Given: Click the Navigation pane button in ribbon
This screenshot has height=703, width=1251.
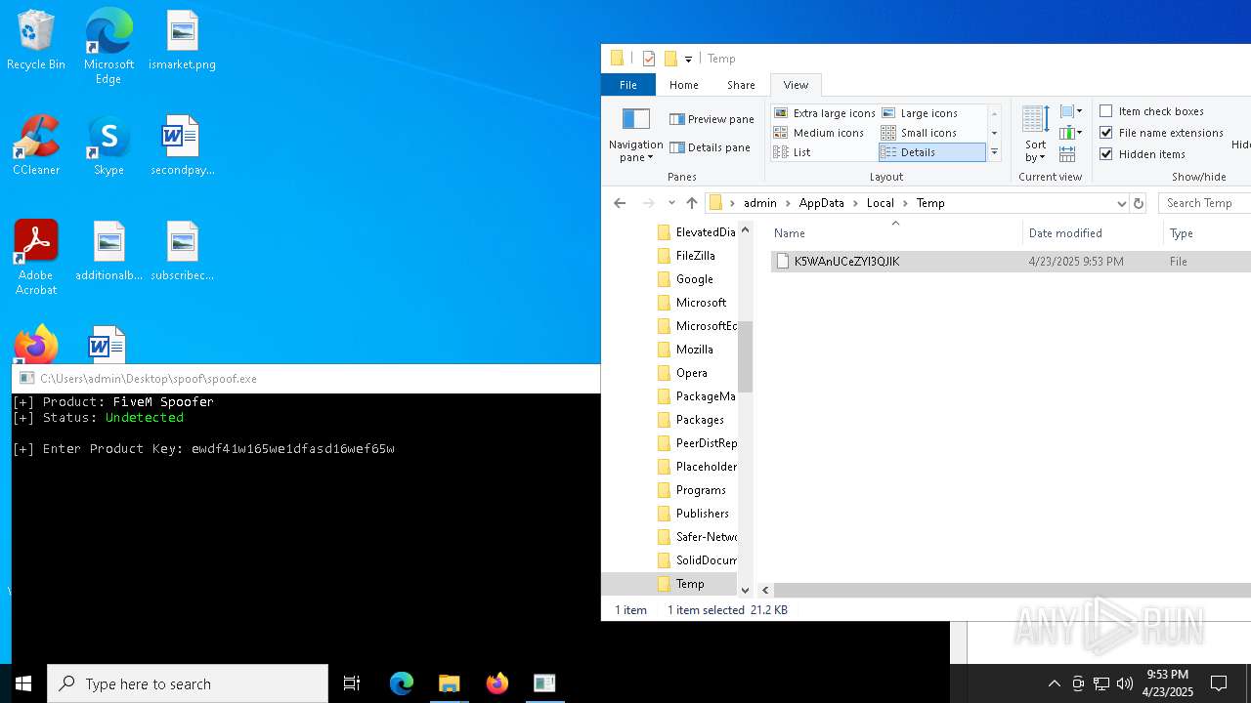Looking at the screenshot, I should click(635, 135).
